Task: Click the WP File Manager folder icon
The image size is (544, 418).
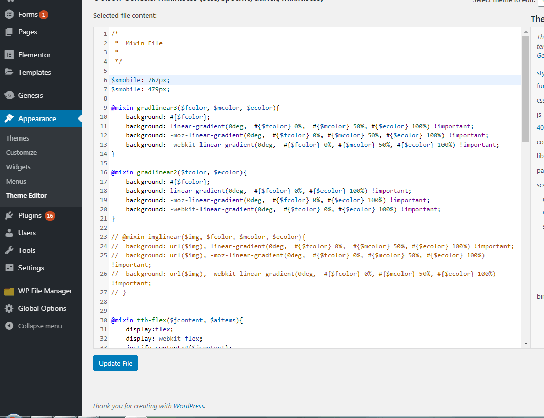Action: pyautogui.click(x=9, y=291)
